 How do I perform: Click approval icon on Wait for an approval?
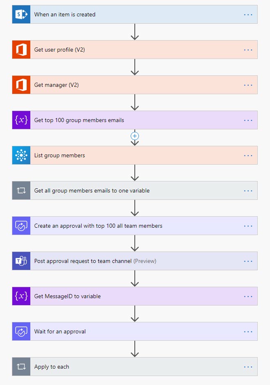point(21,331)
